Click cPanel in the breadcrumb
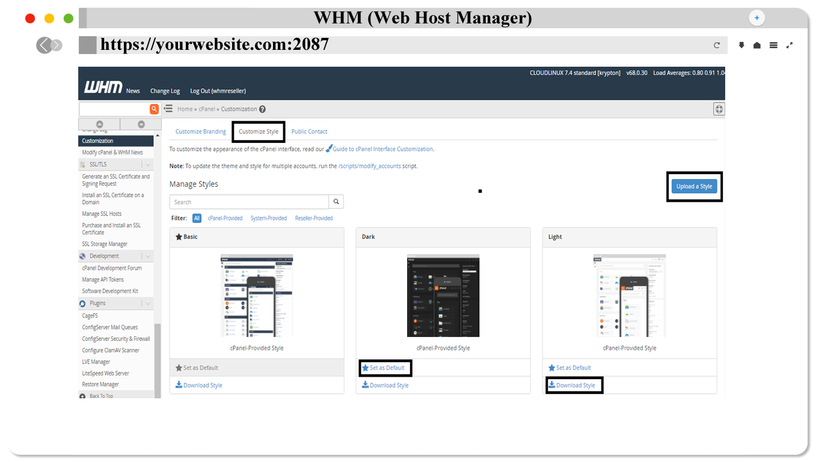Image resolution: width=819 pixels, height=462 pixels. click(x=207, y=109)
